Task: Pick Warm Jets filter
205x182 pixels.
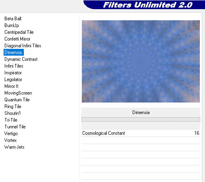Action: (14, 147)
